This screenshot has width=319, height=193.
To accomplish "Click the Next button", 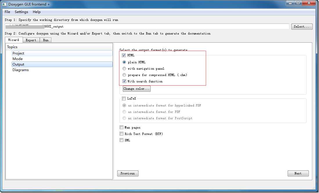I will (298, 173).
